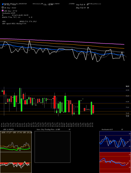This screenshot has width=131, height=173.
Task: Open the empty Intra Day Trading Price panel
Action: 52,147
